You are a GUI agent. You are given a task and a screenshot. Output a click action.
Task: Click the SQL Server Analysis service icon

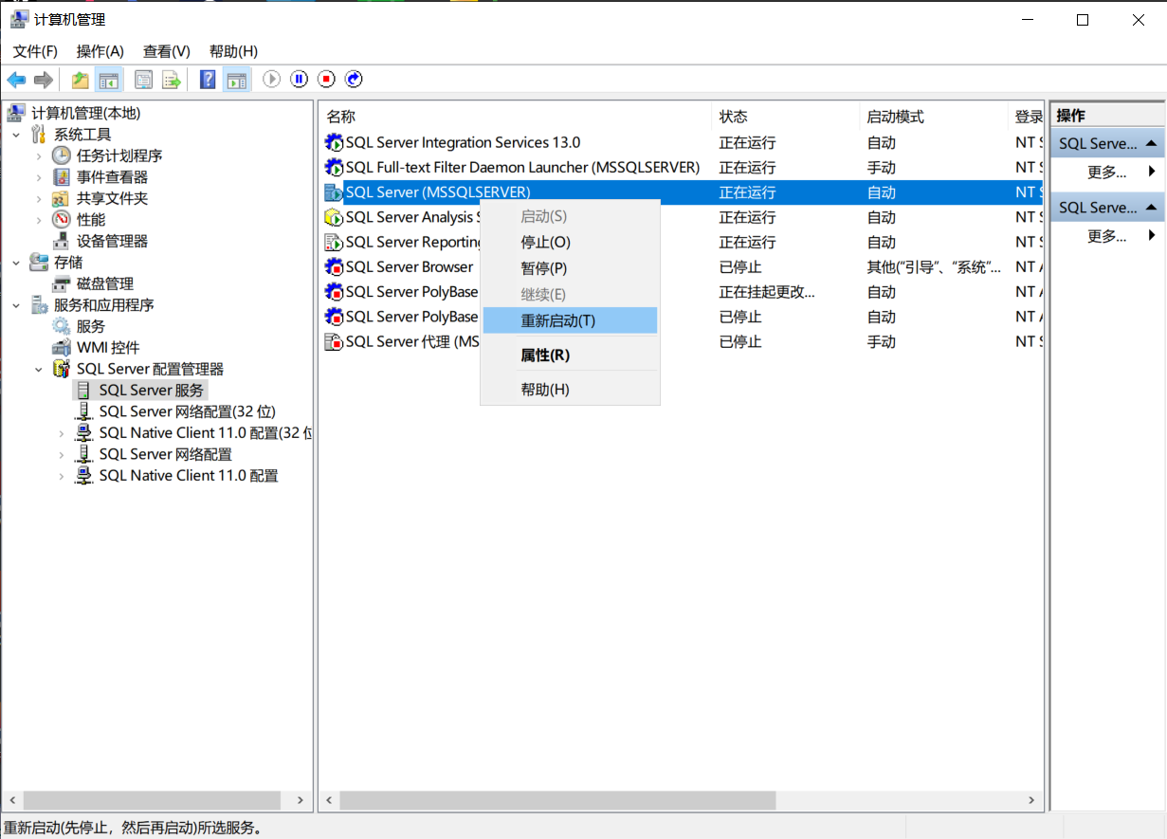[x=334, y=217]
